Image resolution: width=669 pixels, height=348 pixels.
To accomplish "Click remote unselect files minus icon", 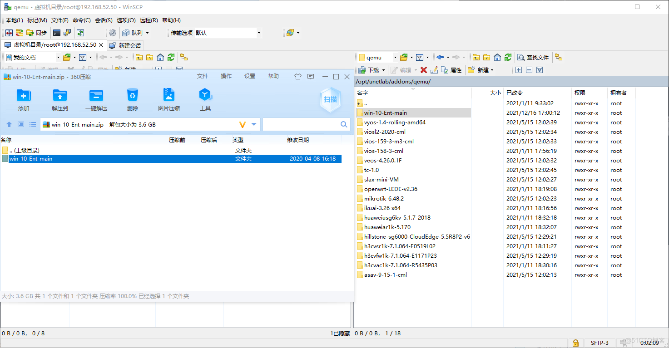I will 529,70.
